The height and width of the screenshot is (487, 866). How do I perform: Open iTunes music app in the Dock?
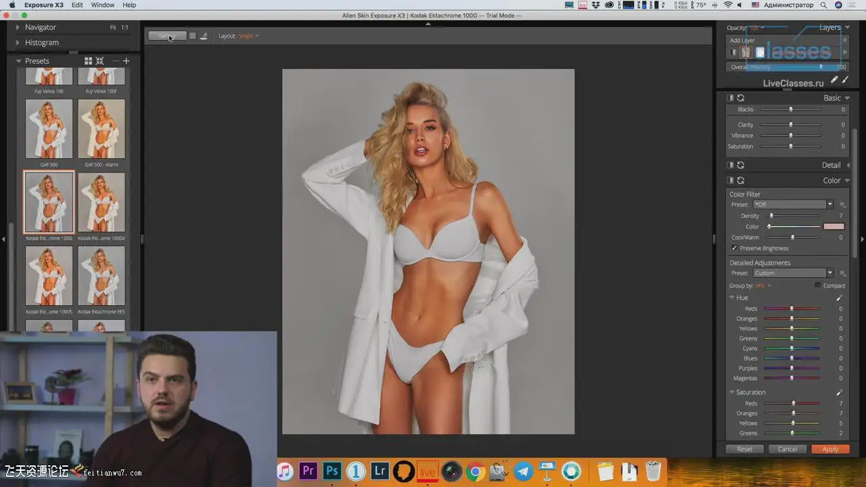coord(285,471)
